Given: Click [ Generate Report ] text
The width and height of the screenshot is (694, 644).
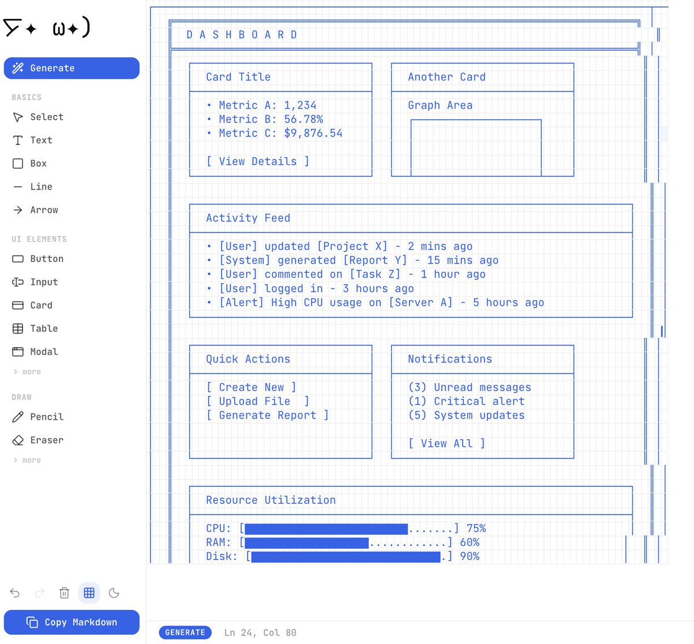Looking at the screenshot, I should (x=268, y=415).
